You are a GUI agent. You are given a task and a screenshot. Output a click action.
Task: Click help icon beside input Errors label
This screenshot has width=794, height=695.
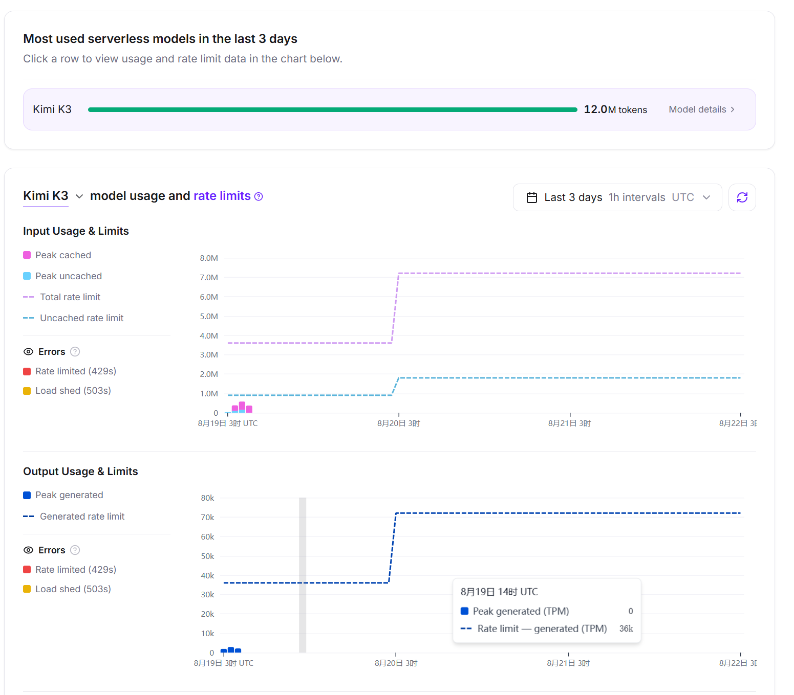(75, 351)
